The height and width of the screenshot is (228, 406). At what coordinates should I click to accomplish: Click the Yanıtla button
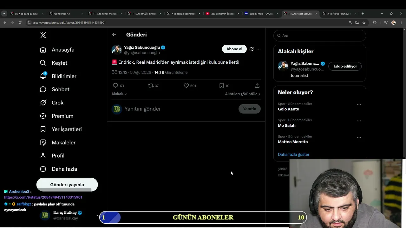(250, 109)
